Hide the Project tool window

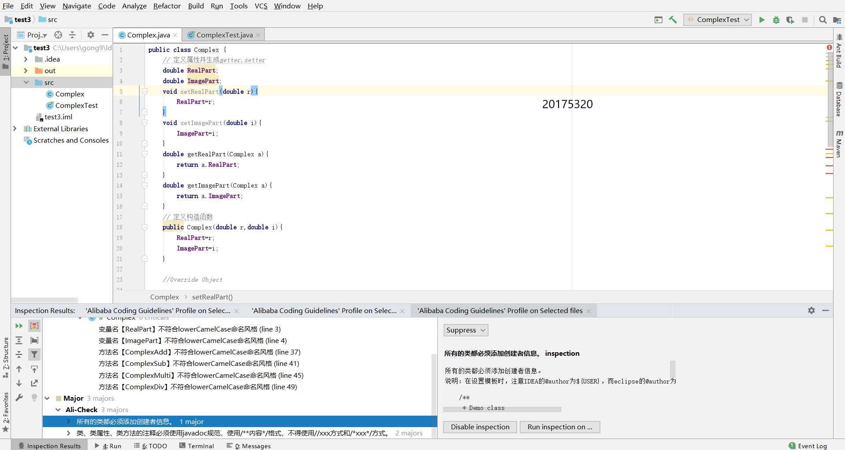[105, 35]
